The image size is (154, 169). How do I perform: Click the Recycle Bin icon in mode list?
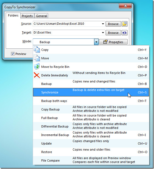click(37, 67)
